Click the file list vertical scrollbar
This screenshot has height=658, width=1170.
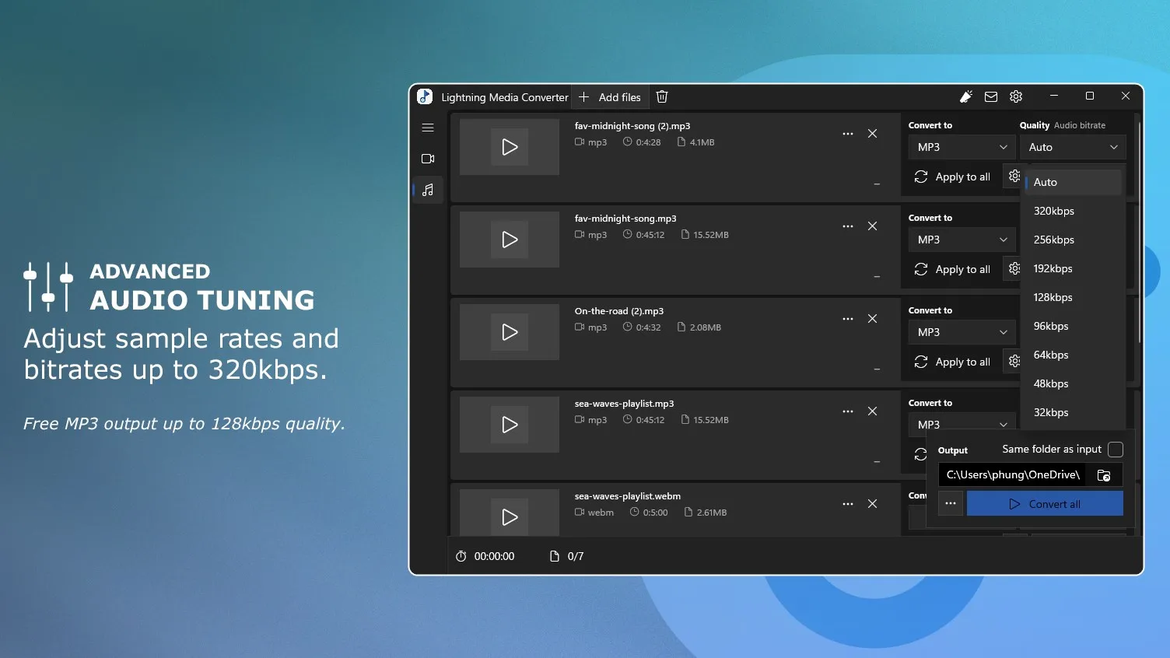[x=1140, y=233]
